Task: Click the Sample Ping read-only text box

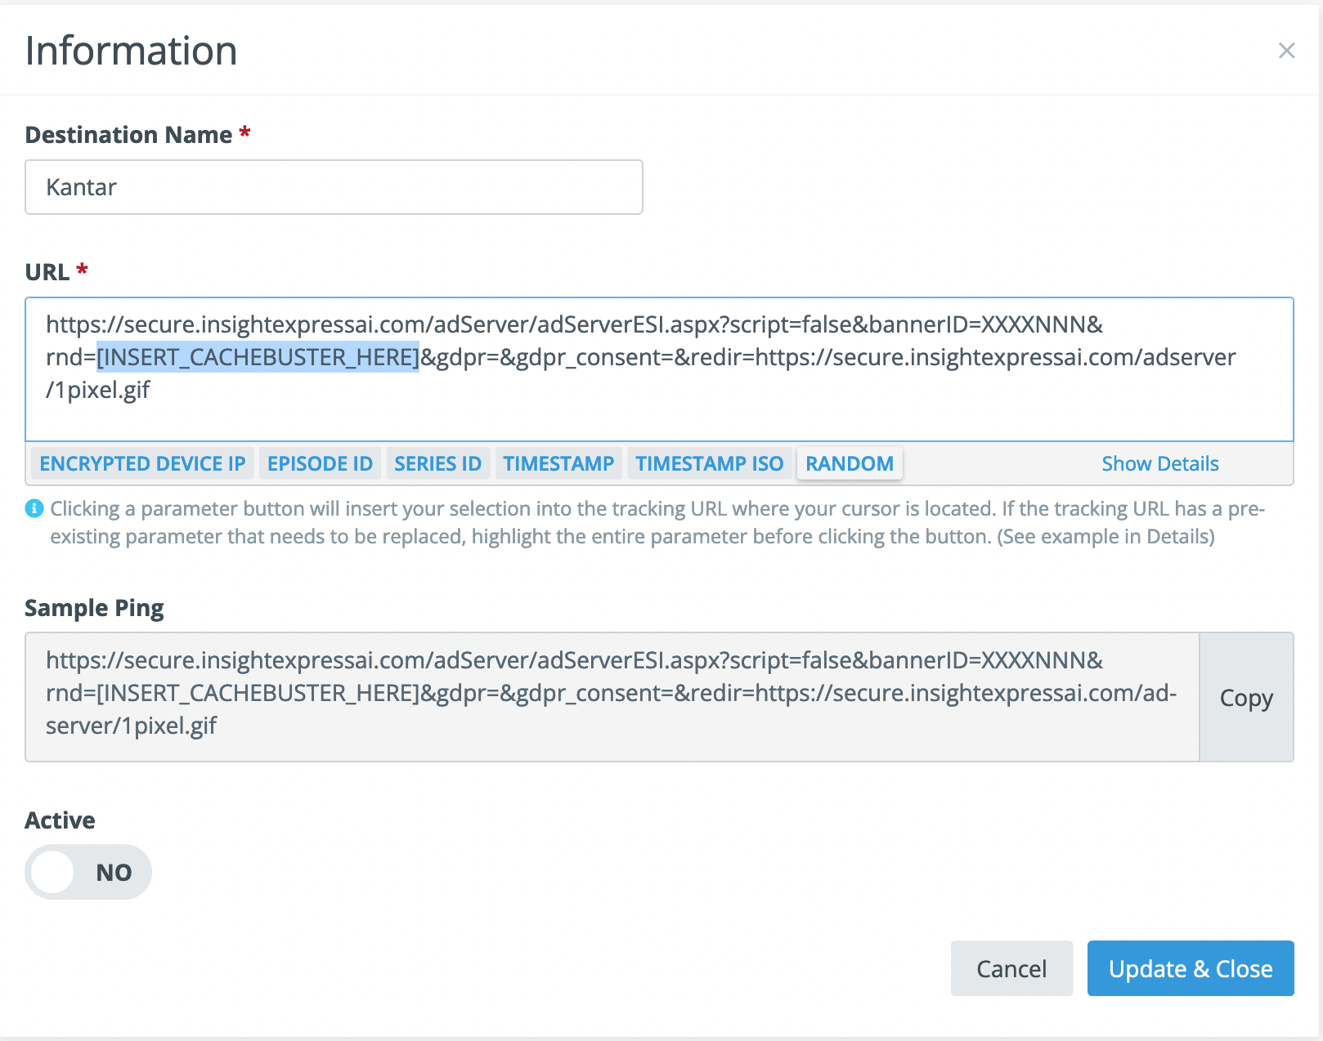Action: click(612, 696)
